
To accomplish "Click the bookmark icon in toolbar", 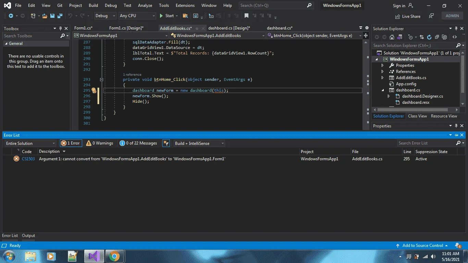I will pyautogui.click(x=246, y=16).
